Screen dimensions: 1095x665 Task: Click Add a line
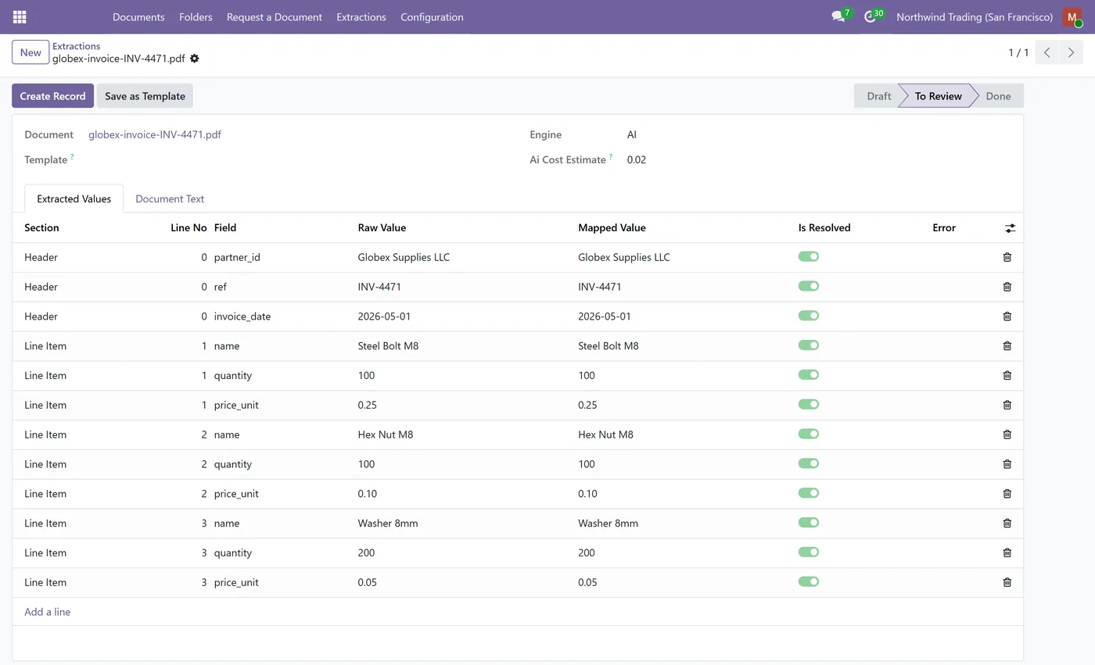[47, 612]
